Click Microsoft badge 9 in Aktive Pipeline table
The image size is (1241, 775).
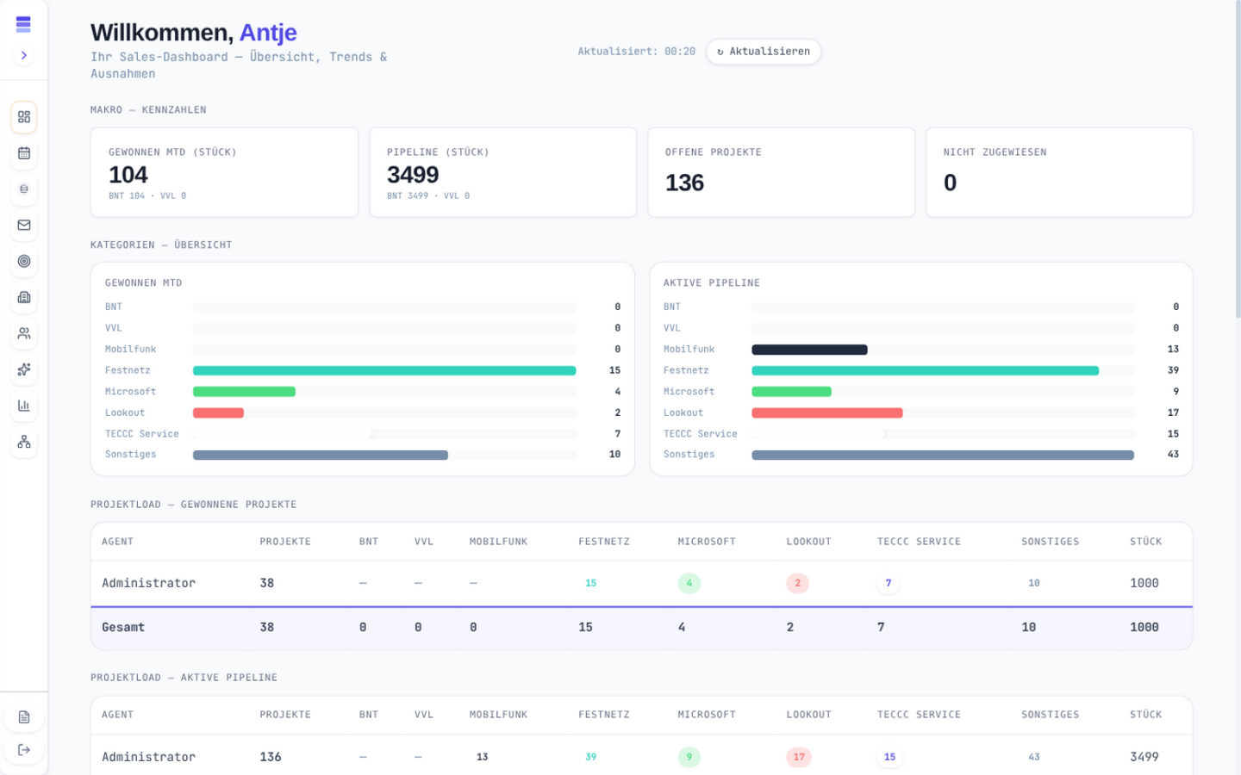point(689,757)
